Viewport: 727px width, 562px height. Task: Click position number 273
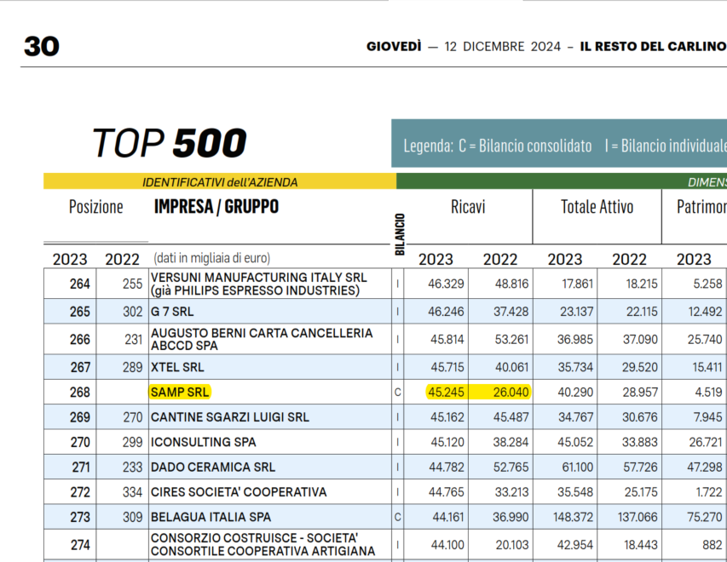pyautogui.click(x=80, y=517)
